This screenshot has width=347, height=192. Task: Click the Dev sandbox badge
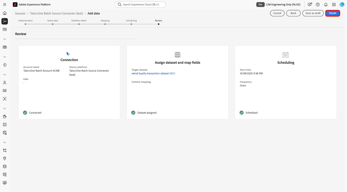pyautogui.click(x=260, y=5)
